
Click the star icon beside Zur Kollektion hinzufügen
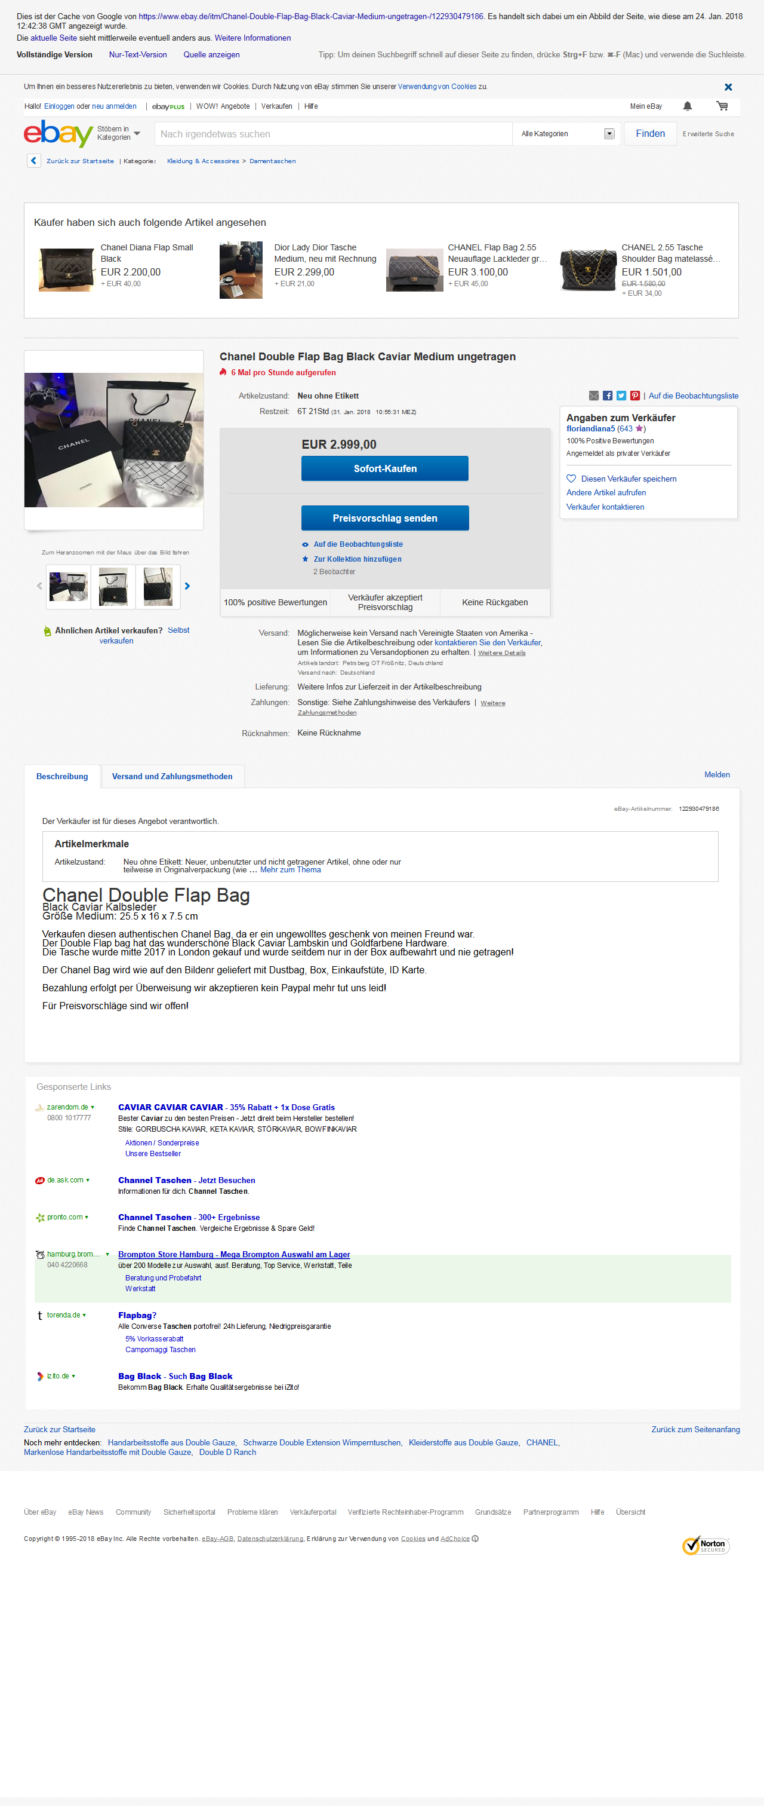pyautogui.click(x=305, y=559)
